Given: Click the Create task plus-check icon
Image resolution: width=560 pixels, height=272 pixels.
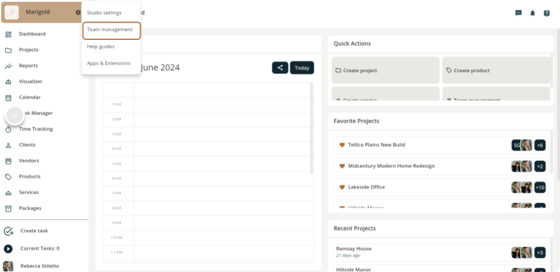Looking at the screenshot, I should (8, 232).
